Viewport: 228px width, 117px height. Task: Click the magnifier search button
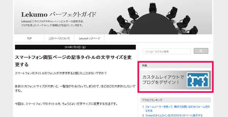click(201, 51)
